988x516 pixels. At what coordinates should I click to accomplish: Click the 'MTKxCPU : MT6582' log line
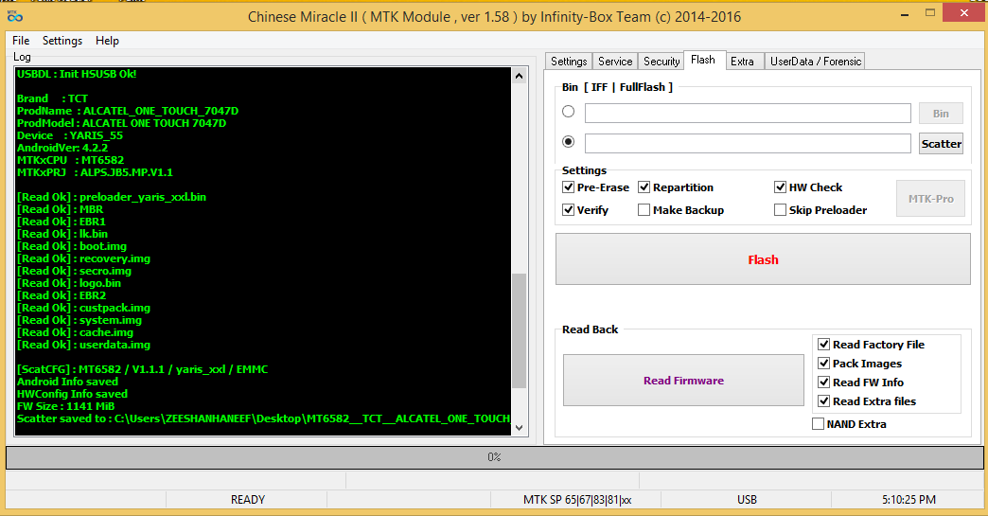pyautogui.click(x=71, y=160)
